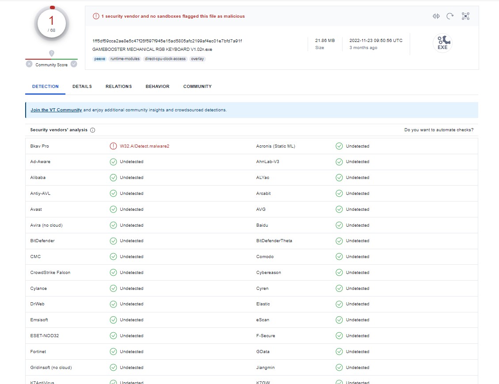The width and height of the screenshot is (499, 384).
Task: Click the ESET-NOD32 undetected check icon
Action: point(113,336)
